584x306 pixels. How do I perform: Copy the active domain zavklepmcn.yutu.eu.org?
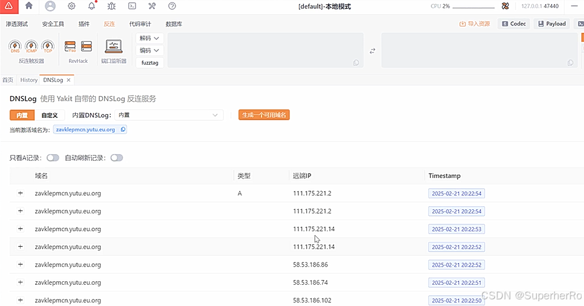pos(123,129)
